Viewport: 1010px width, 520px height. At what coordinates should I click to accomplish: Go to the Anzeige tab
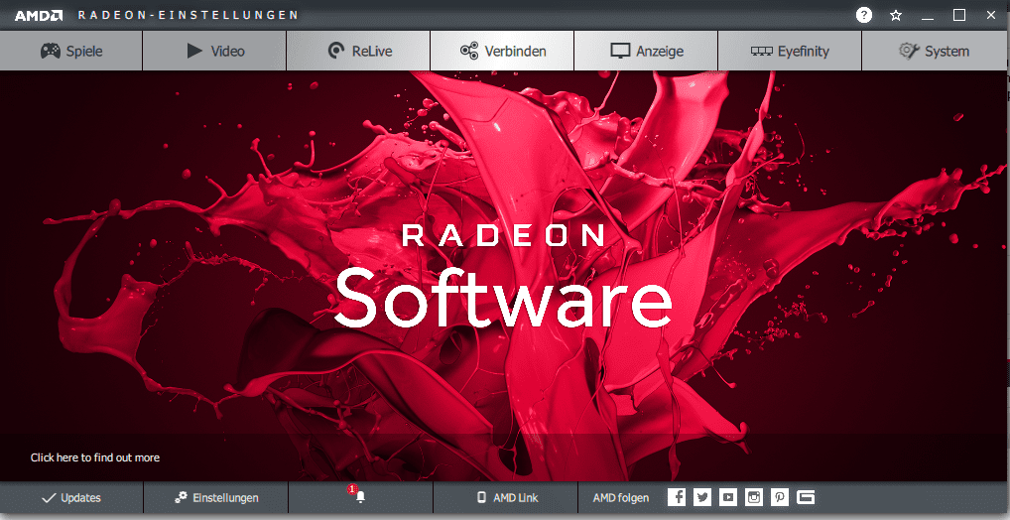click(646, 51)
